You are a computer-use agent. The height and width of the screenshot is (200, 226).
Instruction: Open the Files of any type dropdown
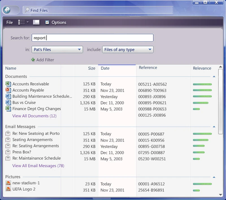[128, 50]
